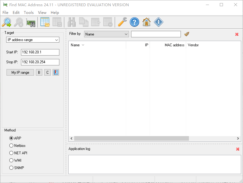243x183 pixels.
Task: Open the About info diamond icon
Action: click(x=159, y=22)
